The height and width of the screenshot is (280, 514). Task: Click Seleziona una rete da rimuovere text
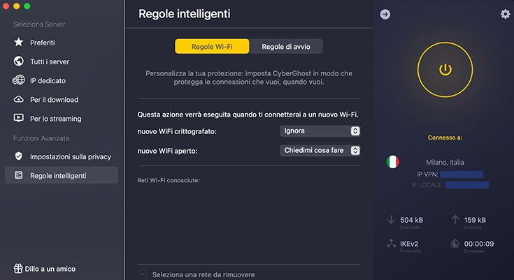tap(204, 274)
